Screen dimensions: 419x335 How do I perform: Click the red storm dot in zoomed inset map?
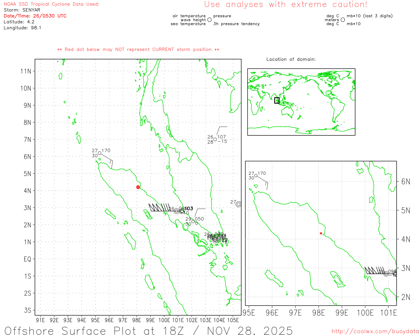click(321, 233)
